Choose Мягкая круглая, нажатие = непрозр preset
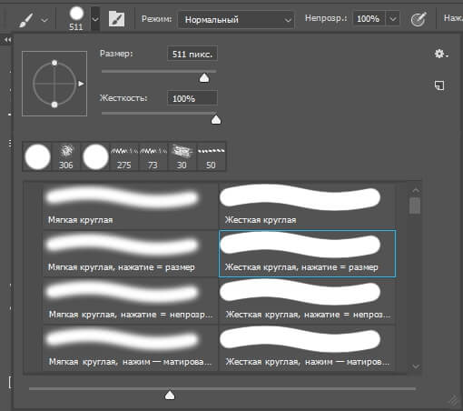 (x=130, y=301)
